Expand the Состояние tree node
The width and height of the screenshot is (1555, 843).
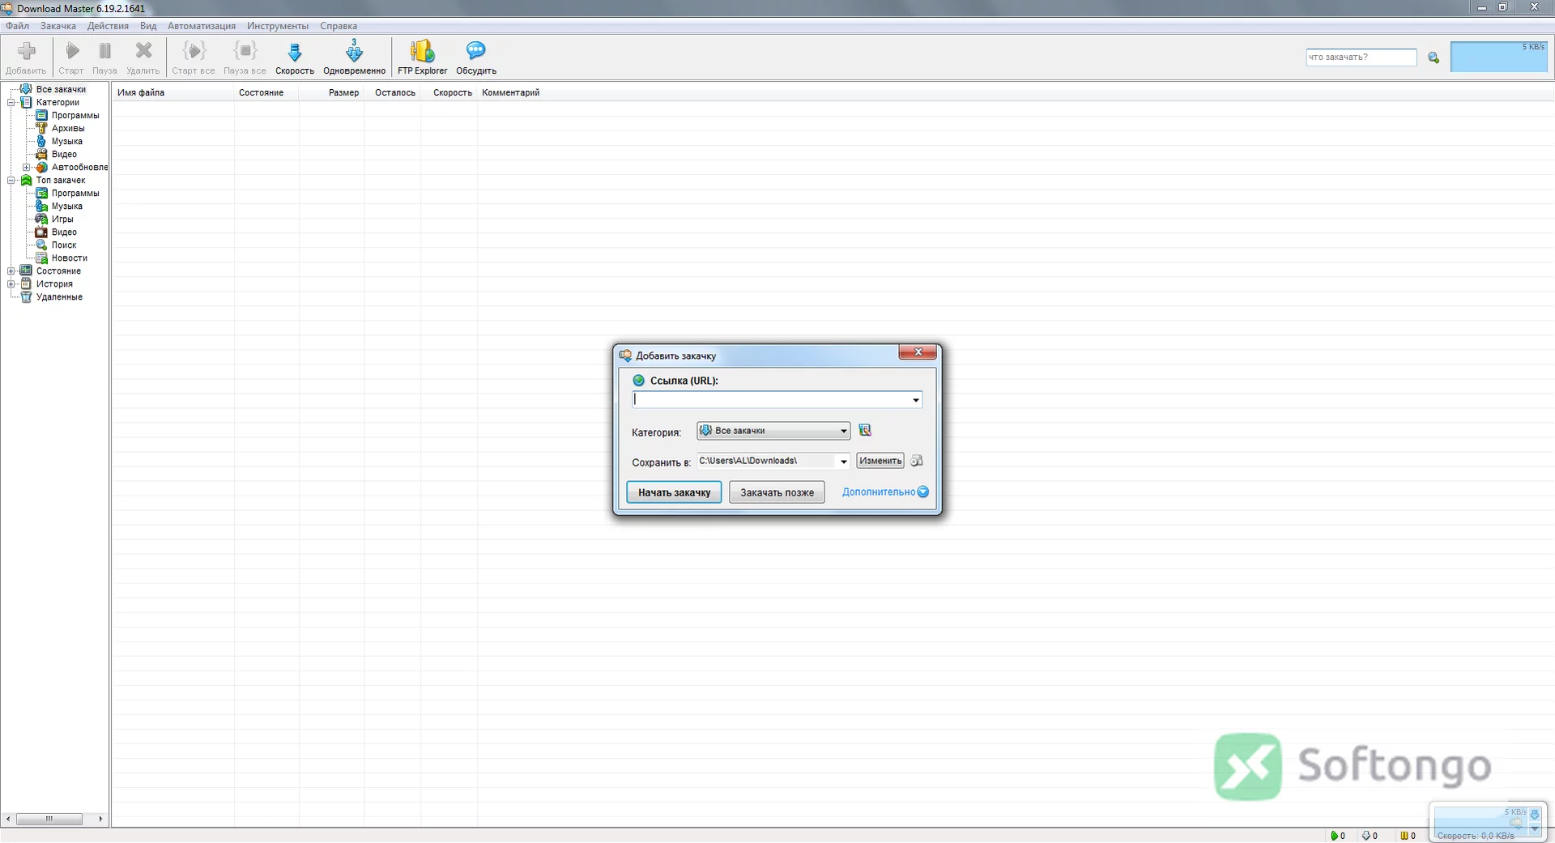(11, 271)
